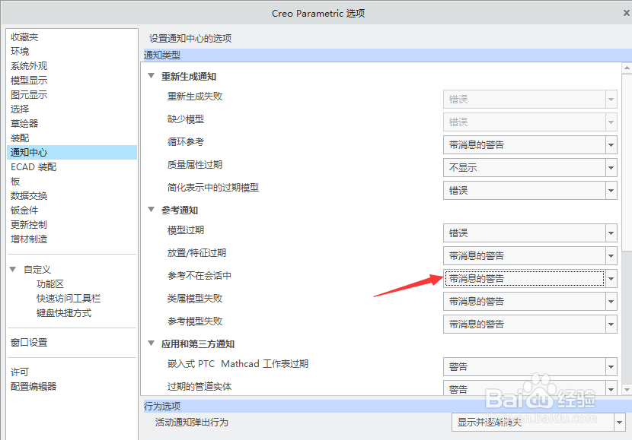折叠"应用和第三方通知"分组
Image resolution: width=632 pixels, height=440 pixels.
click(151, 343)
